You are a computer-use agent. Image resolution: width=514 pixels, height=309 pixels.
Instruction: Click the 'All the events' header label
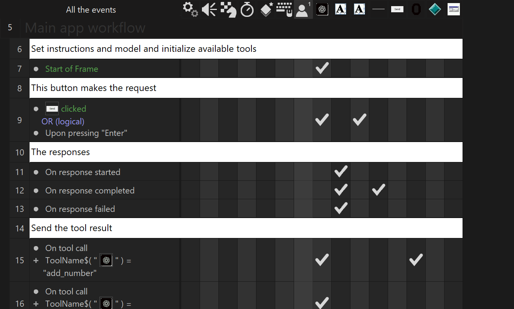pyautogui.click(x=91, y=10)
